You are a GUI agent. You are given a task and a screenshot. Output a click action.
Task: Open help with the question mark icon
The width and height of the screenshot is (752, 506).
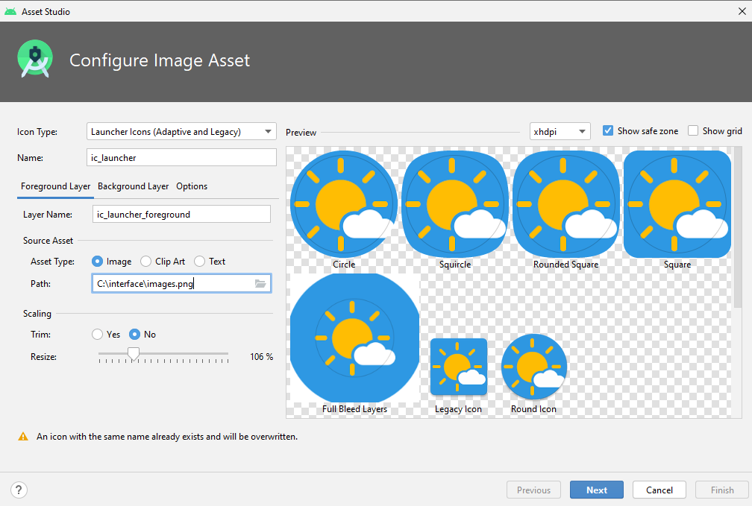click(19, 490)
